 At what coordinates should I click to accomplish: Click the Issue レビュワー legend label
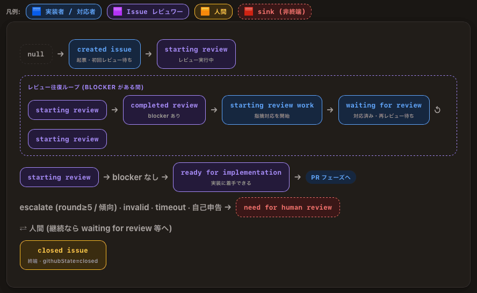155,12
